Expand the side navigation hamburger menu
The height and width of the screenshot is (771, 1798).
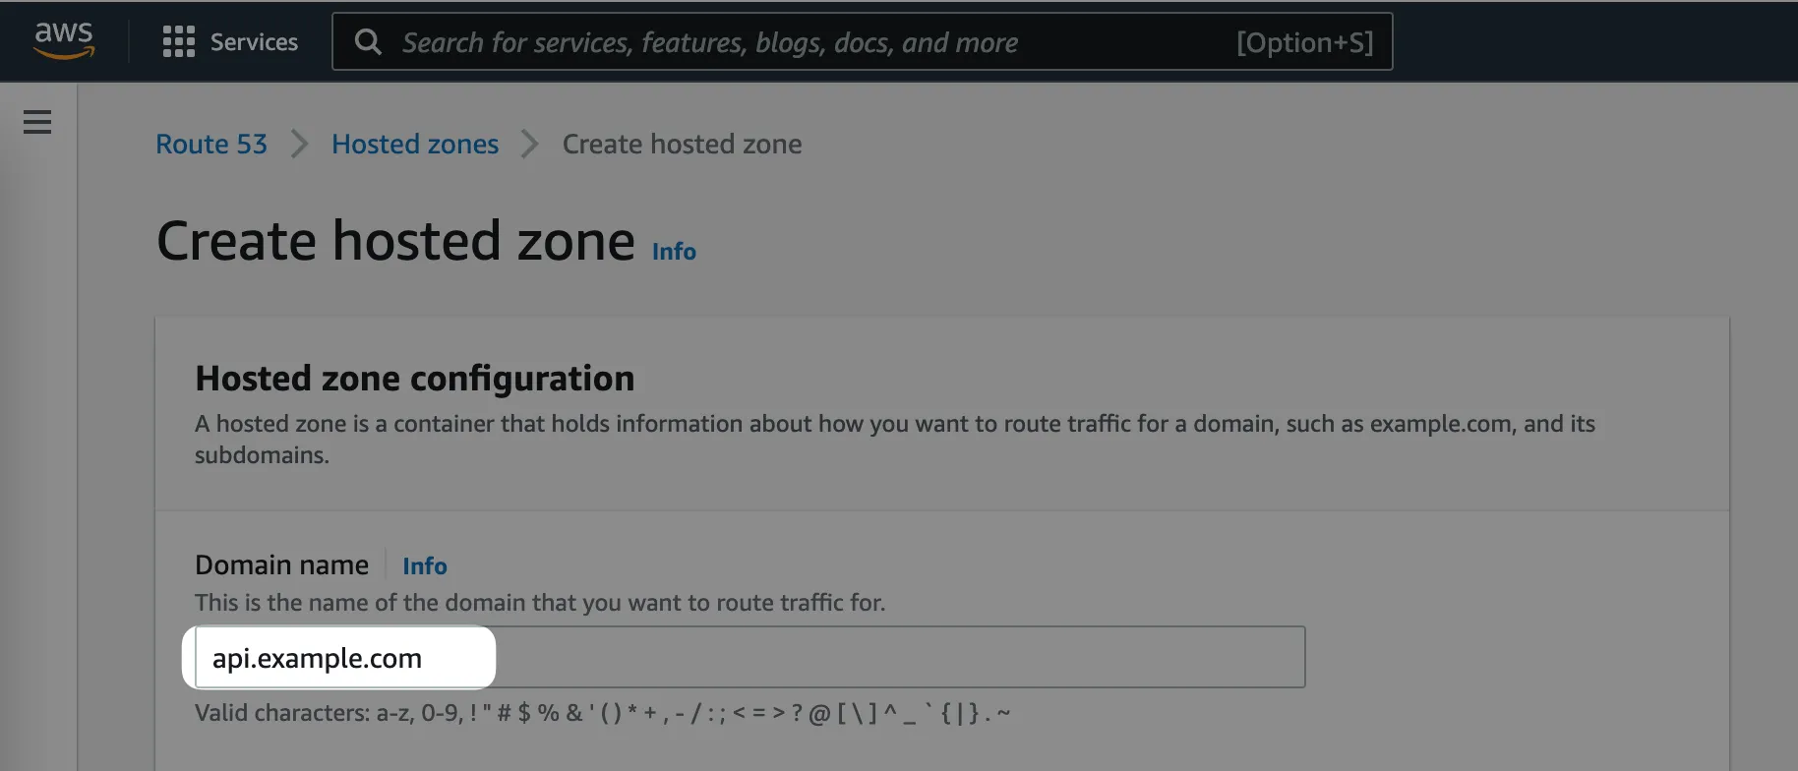click(x=37, y=122)
